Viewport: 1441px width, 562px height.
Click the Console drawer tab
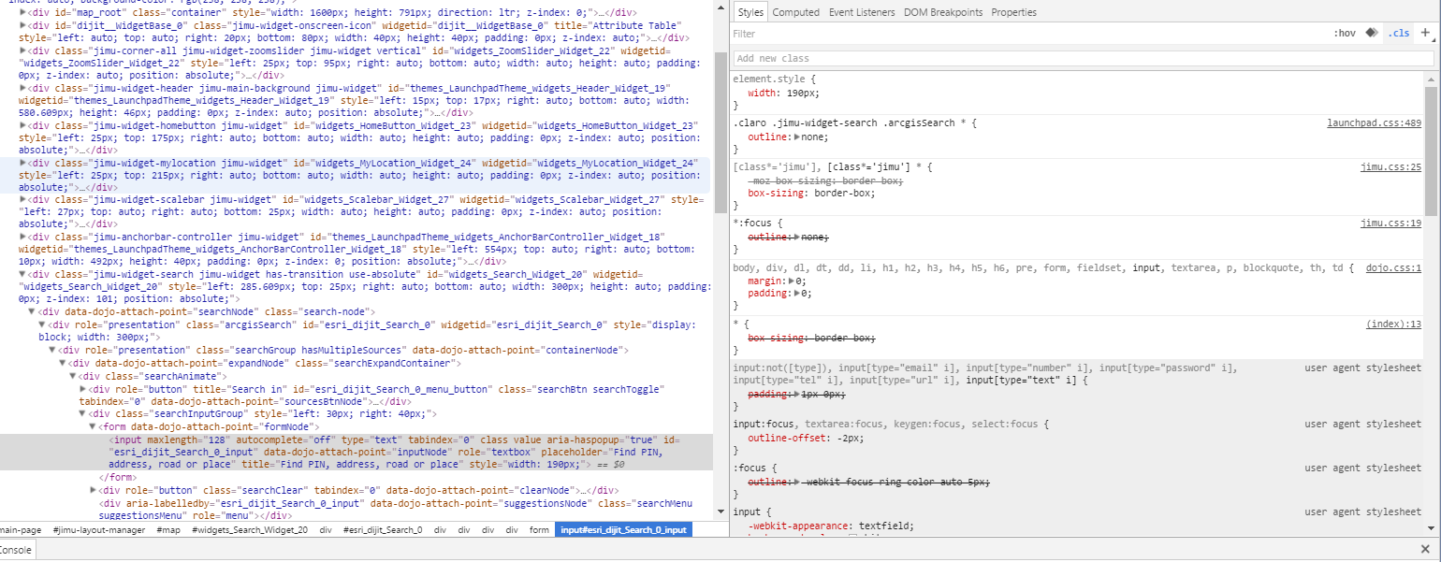pos(15,550)
